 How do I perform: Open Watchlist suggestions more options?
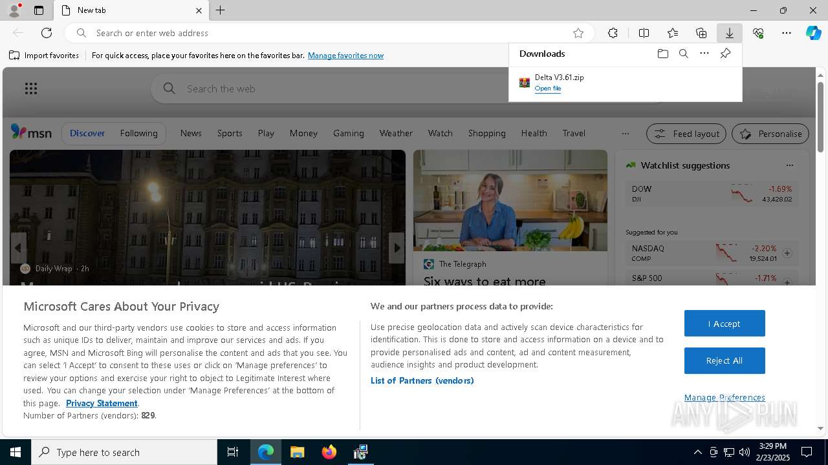click(x=789, y=165)
